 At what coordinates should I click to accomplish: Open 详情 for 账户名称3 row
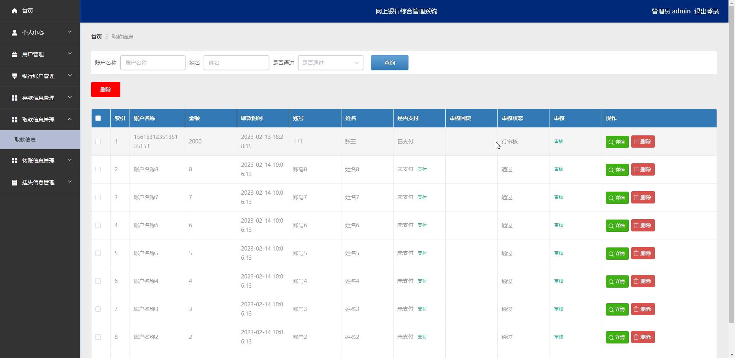617,309
